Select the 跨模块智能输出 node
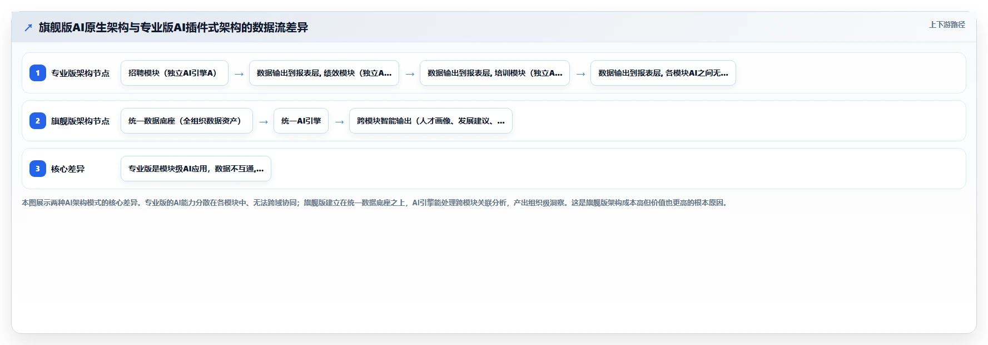The image size is (988, 345). pyautogui.click(x=431, y=121)
